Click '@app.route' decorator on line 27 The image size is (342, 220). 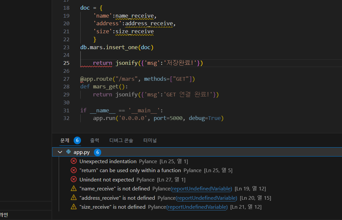(96, 79)
